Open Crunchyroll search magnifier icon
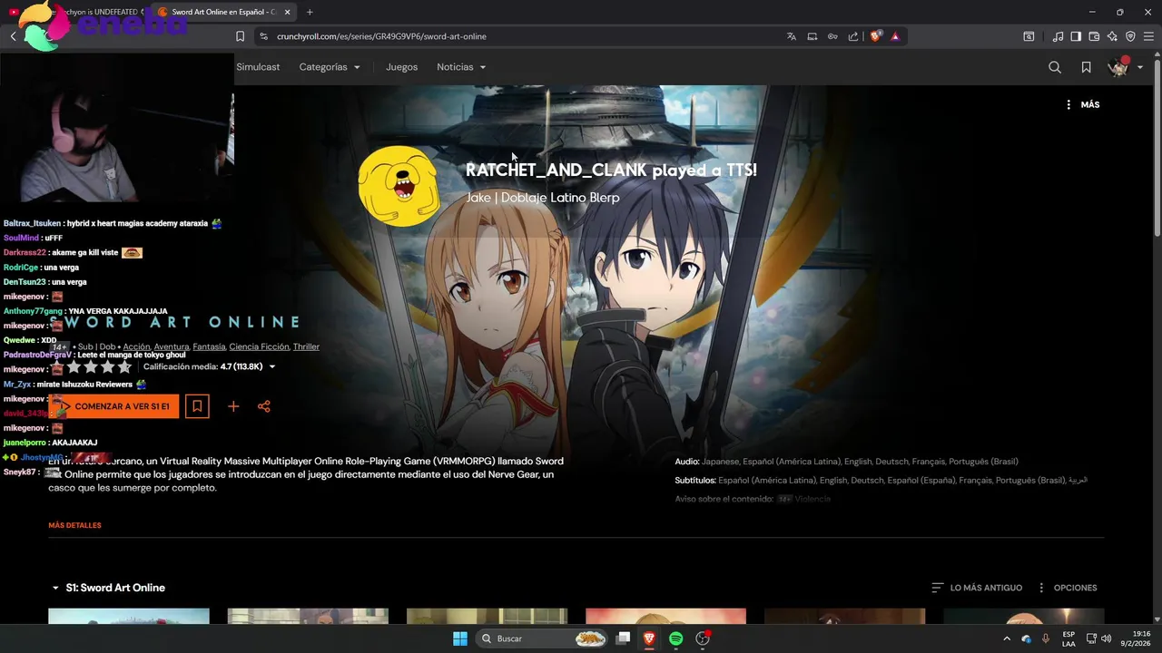 pyautogui.click(x=1055, y=67)
